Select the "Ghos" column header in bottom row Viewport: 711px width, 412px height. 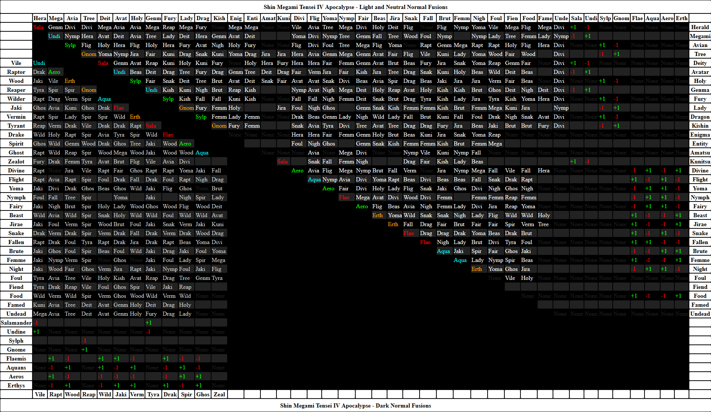click(203, 394)
